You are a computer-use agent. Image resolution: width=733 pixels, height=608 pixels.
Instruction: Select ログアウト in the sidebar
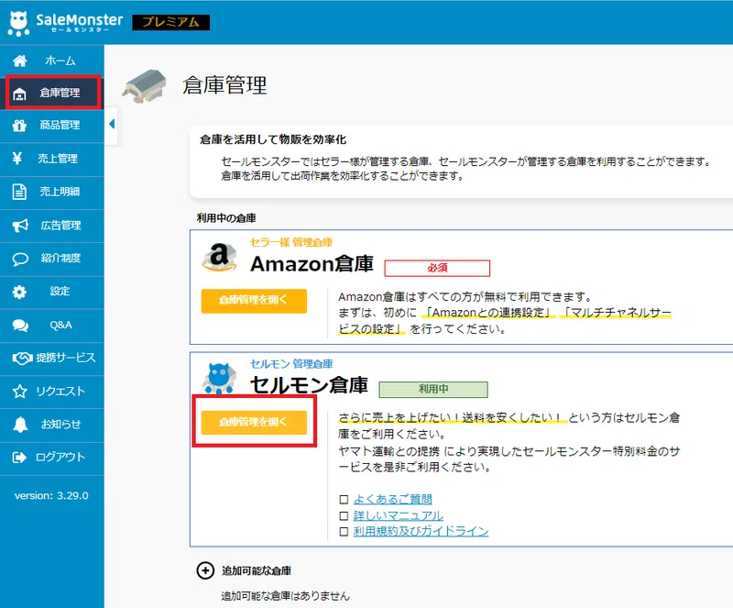coord(60,457)
